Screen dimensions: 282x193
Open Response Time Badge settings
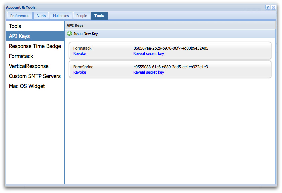[35, 46]
